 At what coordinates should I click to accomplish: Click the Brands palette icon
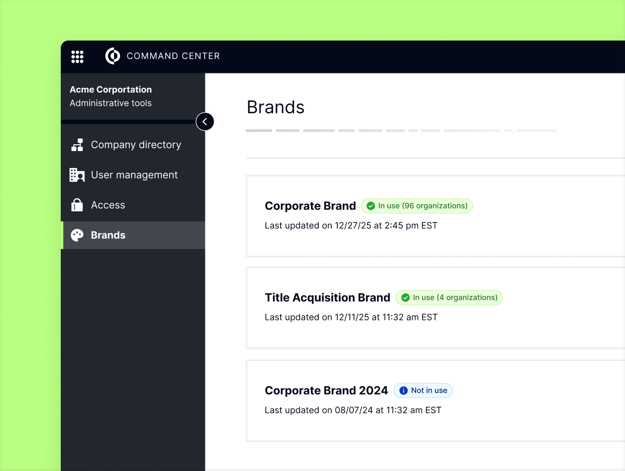coord(77,235)
